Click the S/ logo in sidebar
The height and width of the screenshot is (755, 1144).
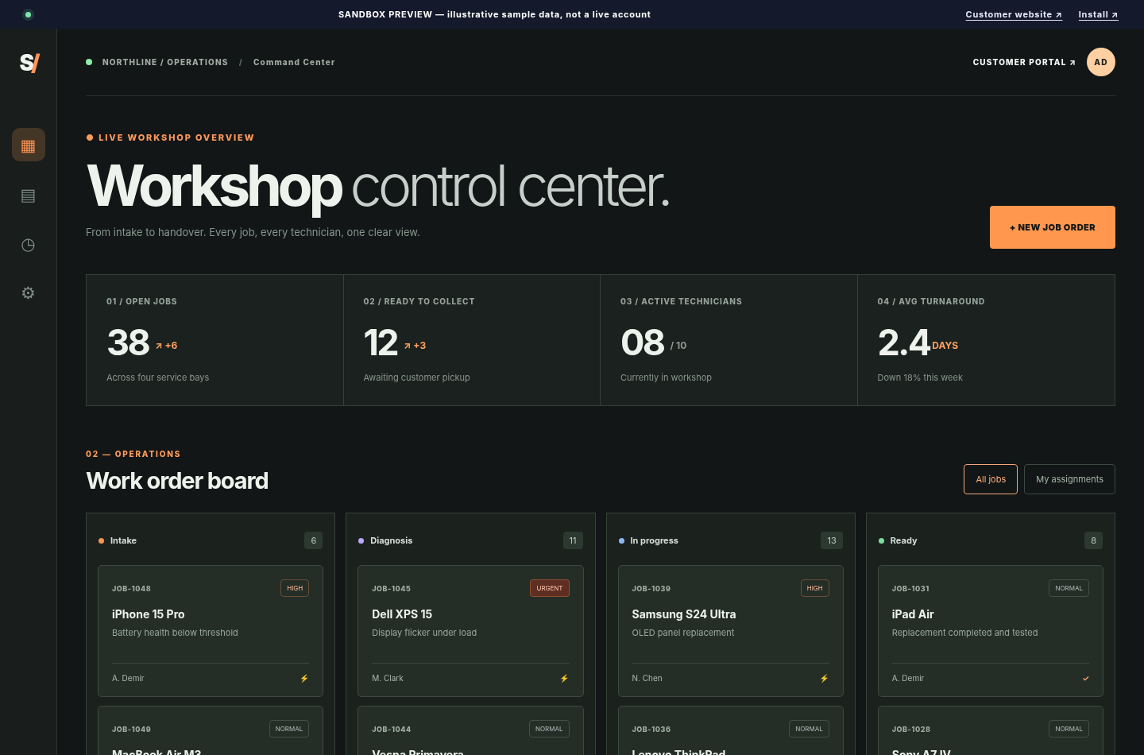click(x=29, y=63)
